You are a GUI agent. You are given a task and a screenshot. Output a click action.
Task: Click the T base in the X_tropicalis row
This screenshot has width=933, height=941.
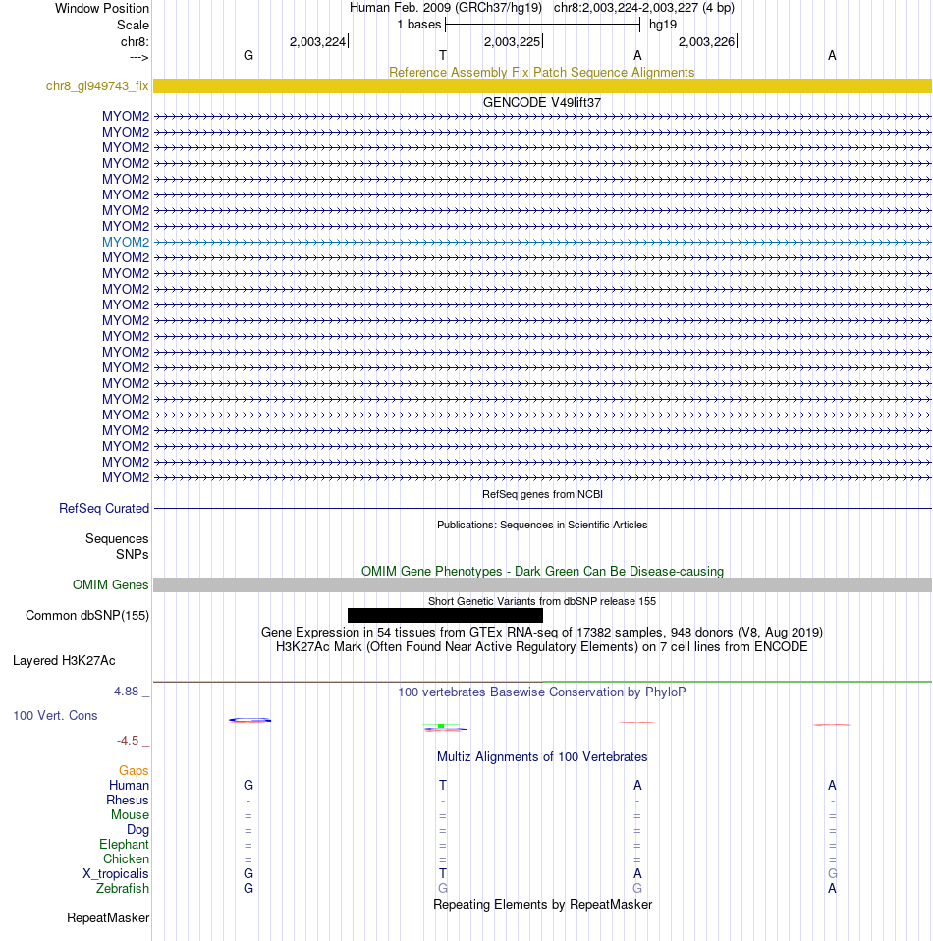coord(443,873)
